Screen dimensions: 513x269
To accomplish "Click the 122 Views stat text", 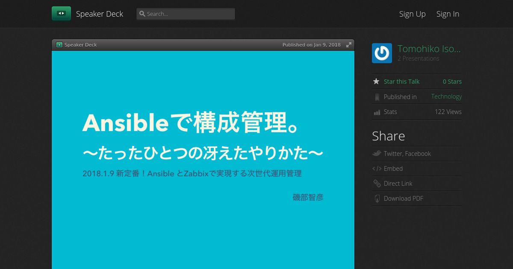I will tap(448, 112).
